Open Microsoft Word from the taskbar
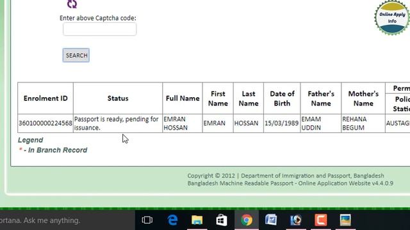Image resolution: width=410 pixels, height=230 pixels. [271, 220]
